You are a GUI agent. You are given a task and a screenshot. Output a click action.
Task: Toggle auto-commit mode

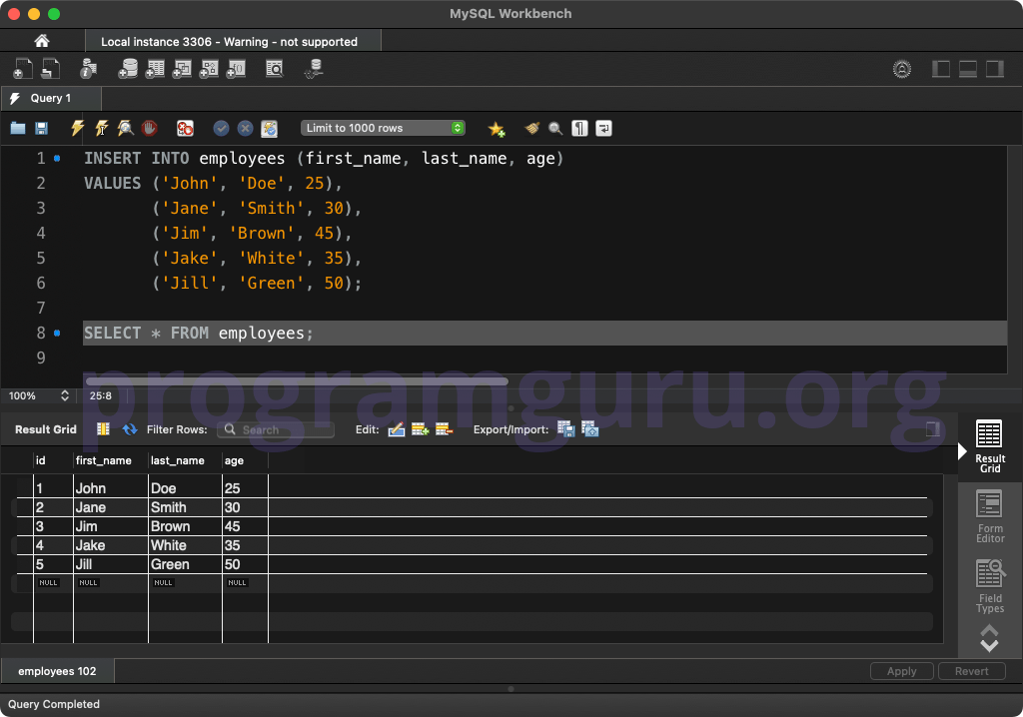(270, 128)
